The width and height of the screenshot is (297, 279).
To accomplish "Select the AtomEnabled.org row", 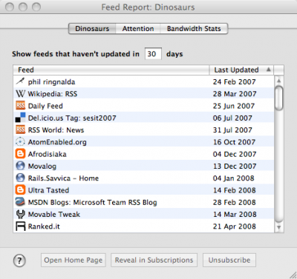I will (x=144, y=142).
